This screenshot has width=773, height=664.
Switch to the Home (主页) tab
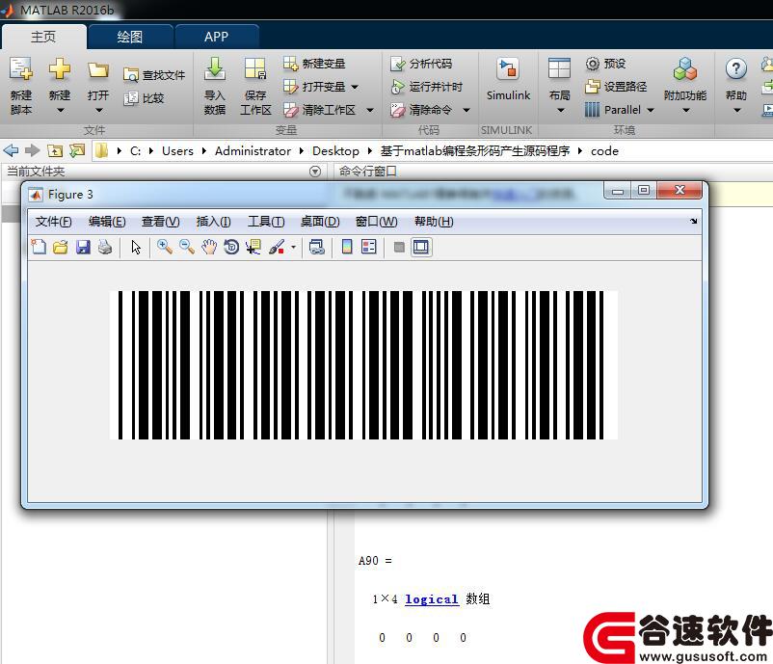pyautogui.click(x=43, y=37)
